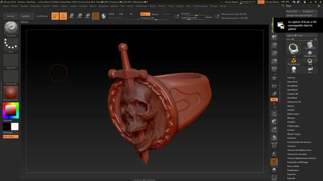Activate the Dessin draw mode button
323x181 pixels.
(x=63, y=16)
